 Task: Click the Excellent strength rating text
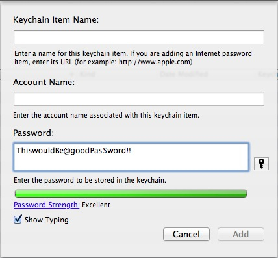96,205
